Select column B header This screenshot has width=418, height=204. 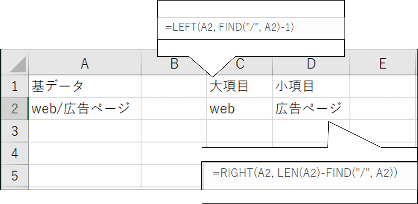(x=174, y=64)
